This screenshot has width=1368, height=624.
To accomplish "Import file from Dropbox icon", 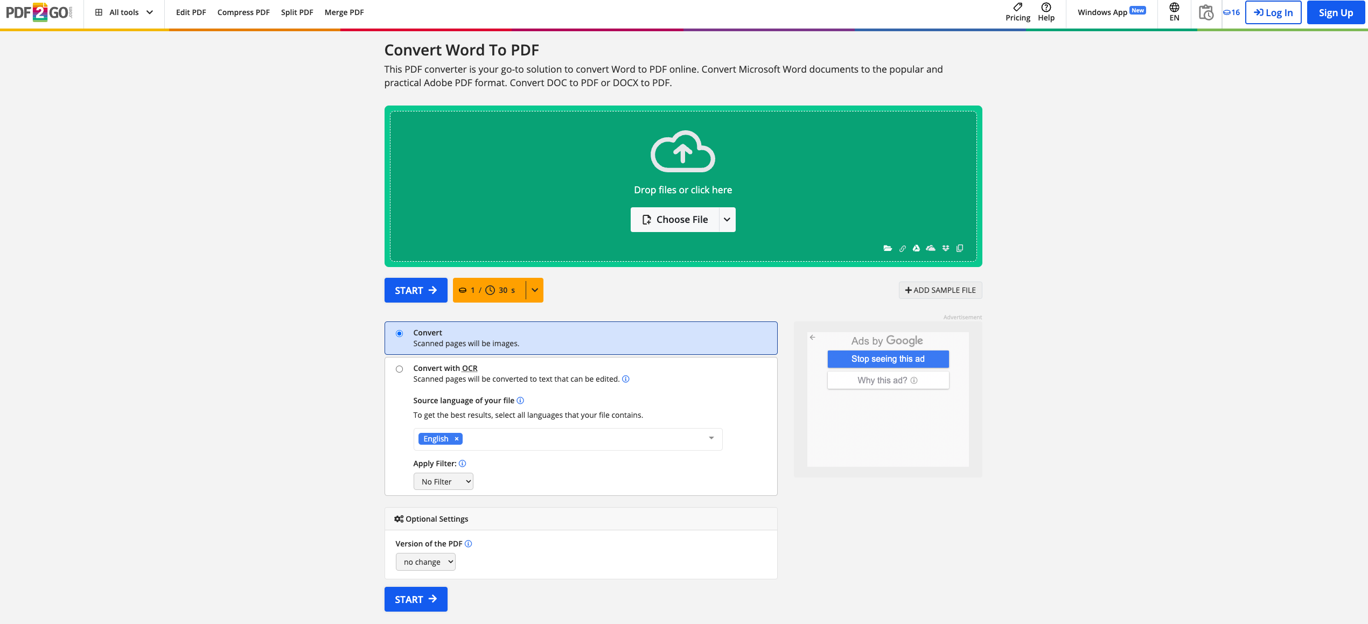I will pyautogui.click(x=946, y=248).
